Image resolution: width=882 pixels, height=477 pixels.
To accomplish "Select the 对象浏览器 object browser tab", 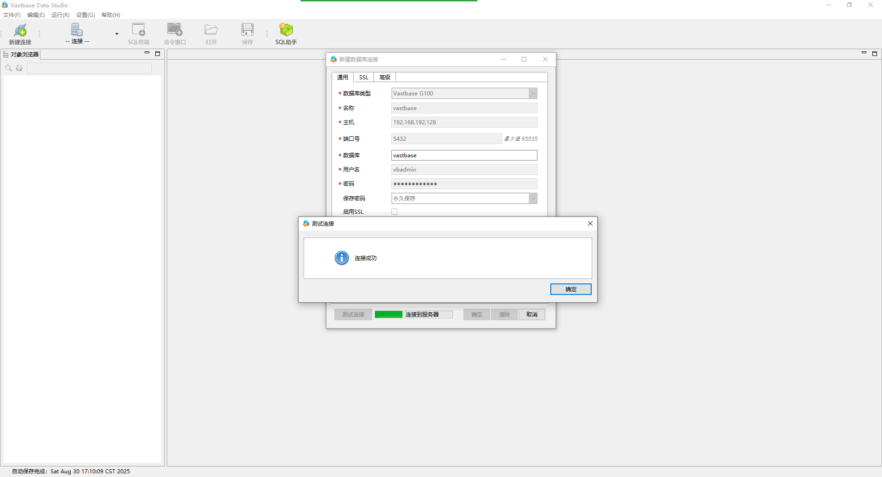I will click(x=21, y=54).
